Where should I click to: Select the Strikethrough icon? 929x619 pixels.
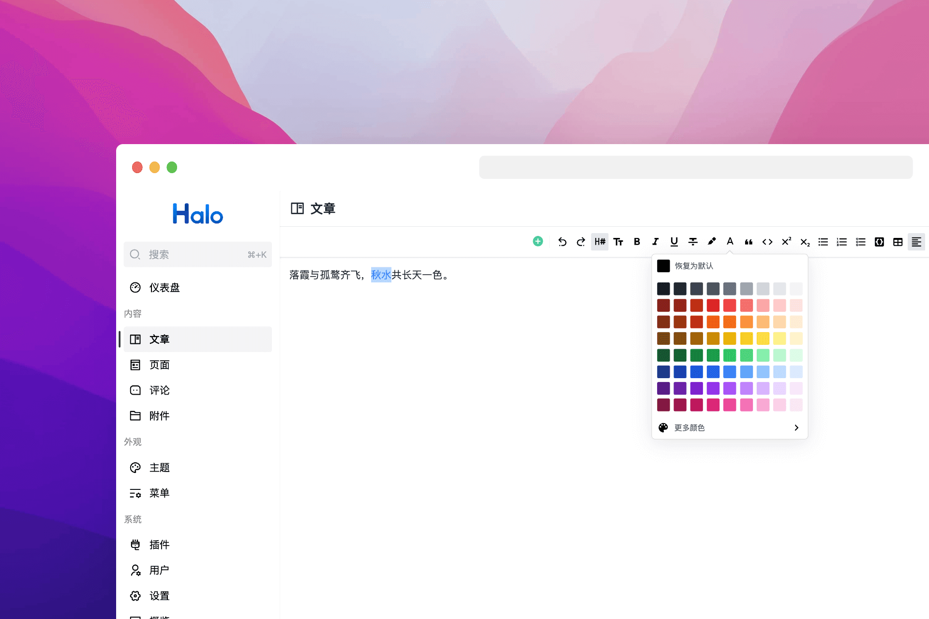click(x=693, y=242)
